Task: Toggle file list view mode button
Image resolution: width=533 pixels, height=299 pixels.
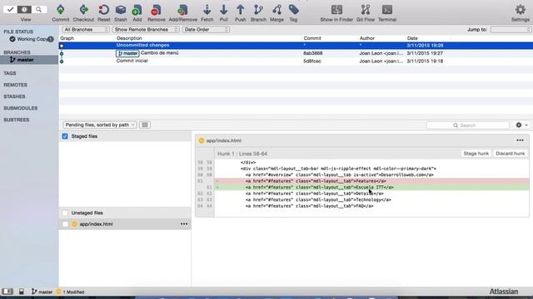Action: 145,125
